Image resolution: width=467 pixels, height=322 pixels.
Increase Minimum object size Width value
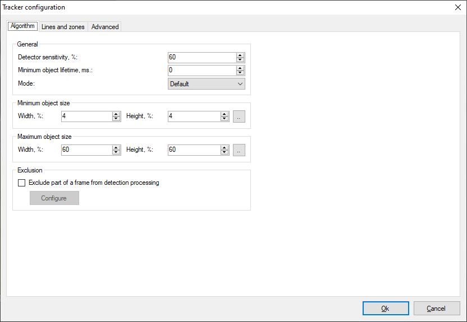pos(116,114)
